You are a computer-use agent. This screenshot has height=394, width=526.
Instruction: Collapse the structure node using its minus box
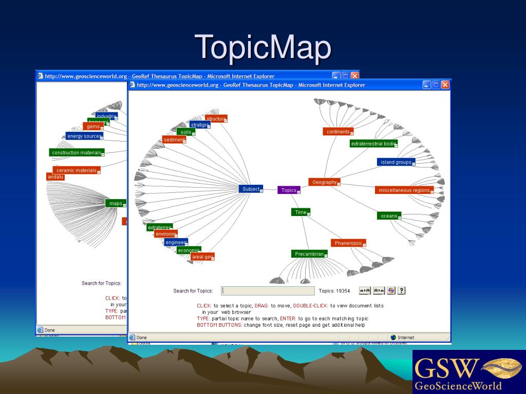(x=226, y=121)
